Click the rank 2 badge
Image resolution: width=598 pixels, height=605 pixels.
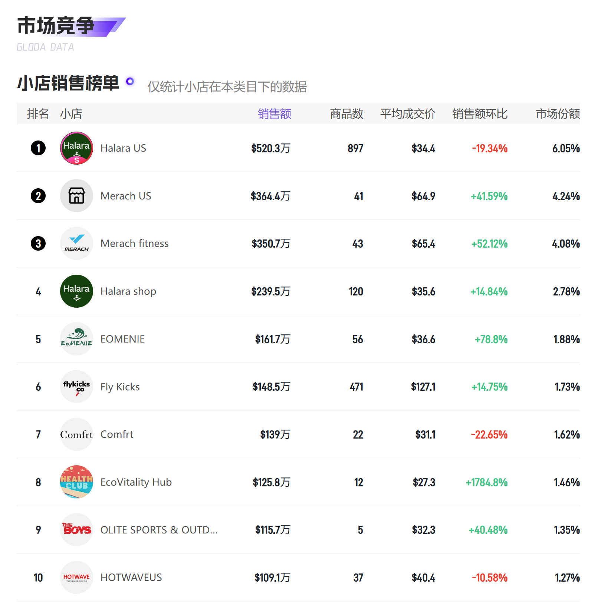click(38, 196)
